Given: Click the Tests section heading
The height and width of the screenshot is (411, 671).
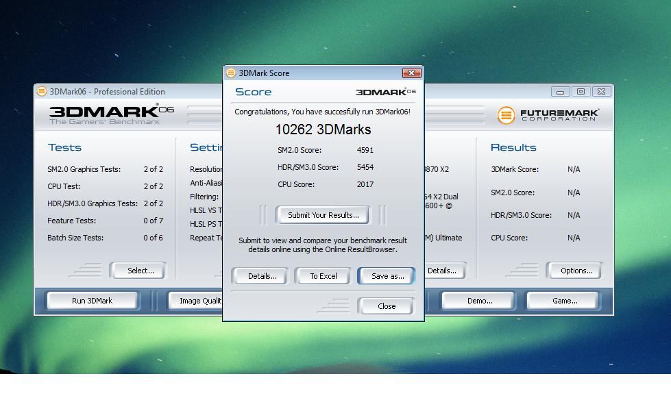Looking at the screenshot, I should (x=64, y=147).
